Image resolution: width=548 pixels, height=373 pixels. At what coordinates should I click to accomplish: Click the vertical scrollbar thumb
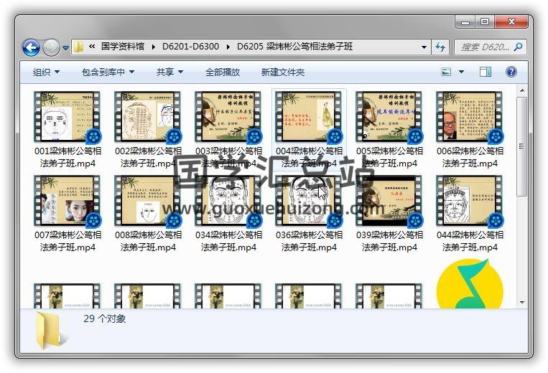pyautogui.click(x=522, y=146)
